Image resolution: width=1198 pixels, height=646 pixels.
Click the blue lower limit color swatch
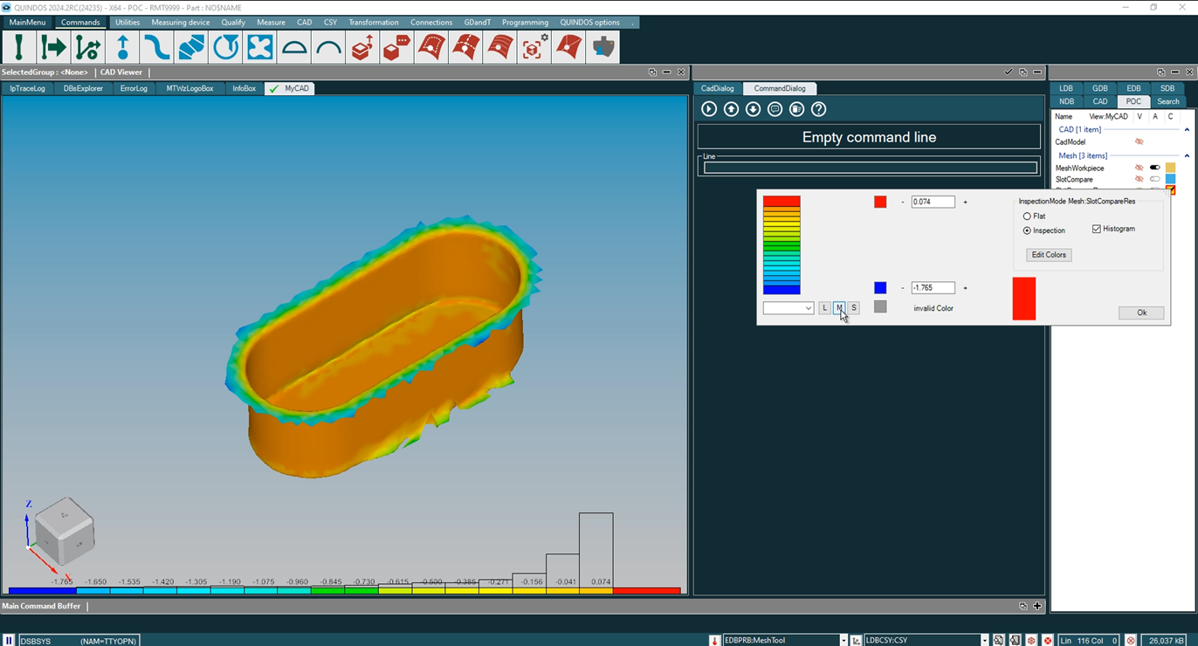(880, 288)
